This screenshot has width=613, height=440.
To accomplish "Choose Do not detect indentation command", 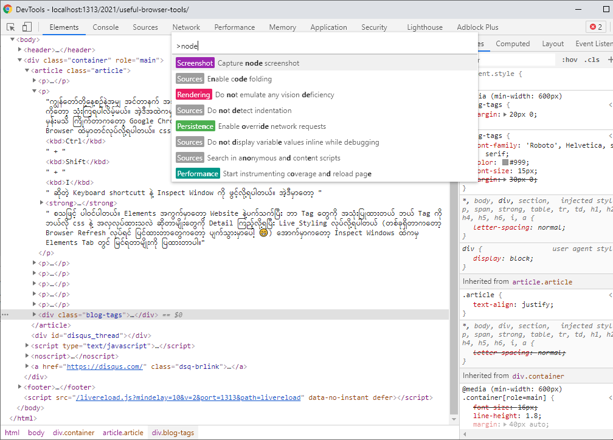I will (325, 111).
